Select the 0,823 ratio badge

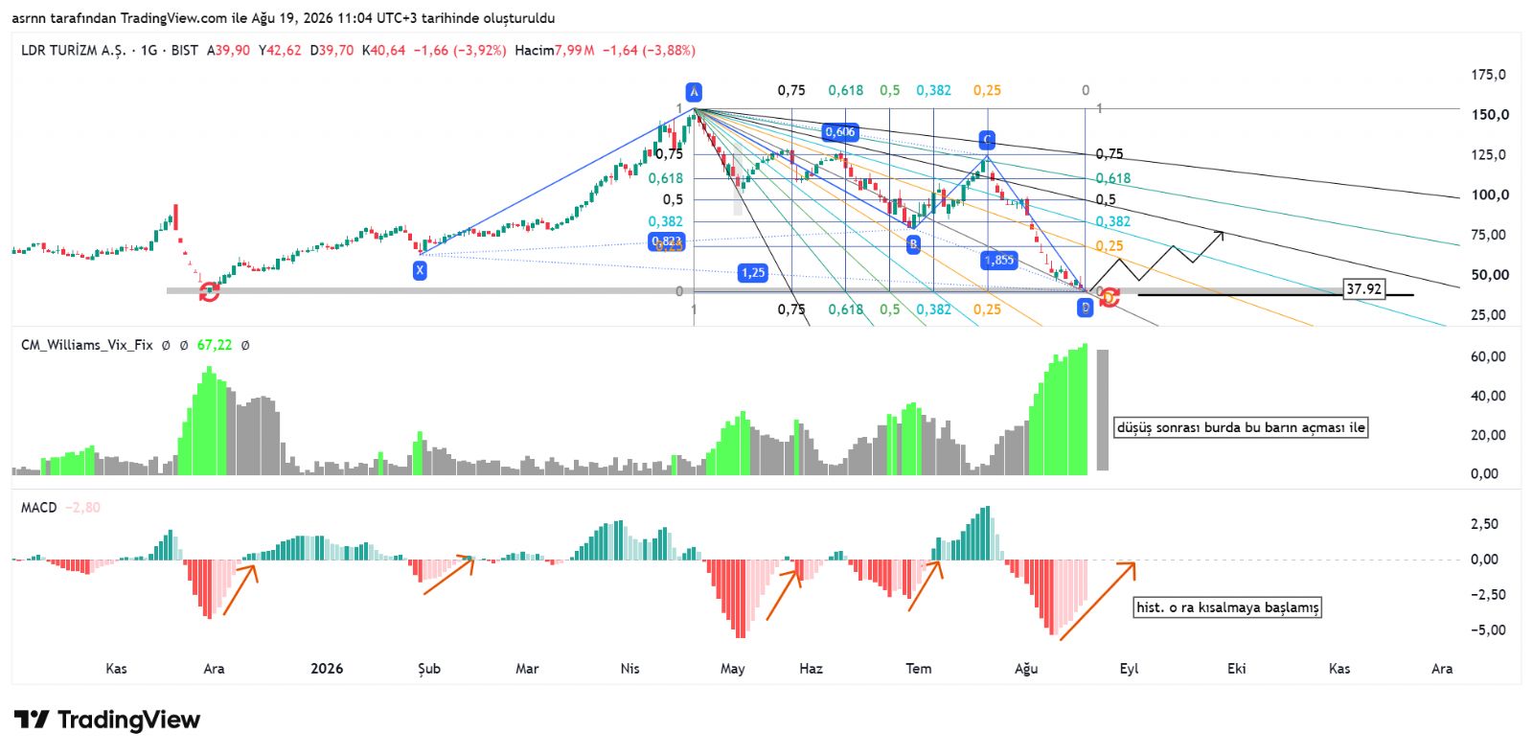[667, 241]
